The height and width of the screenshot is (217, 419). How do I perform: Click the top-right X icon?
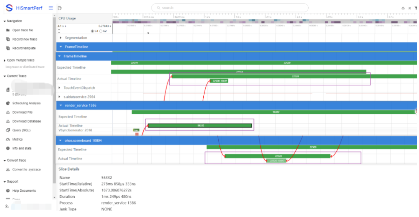coord(409,8)
